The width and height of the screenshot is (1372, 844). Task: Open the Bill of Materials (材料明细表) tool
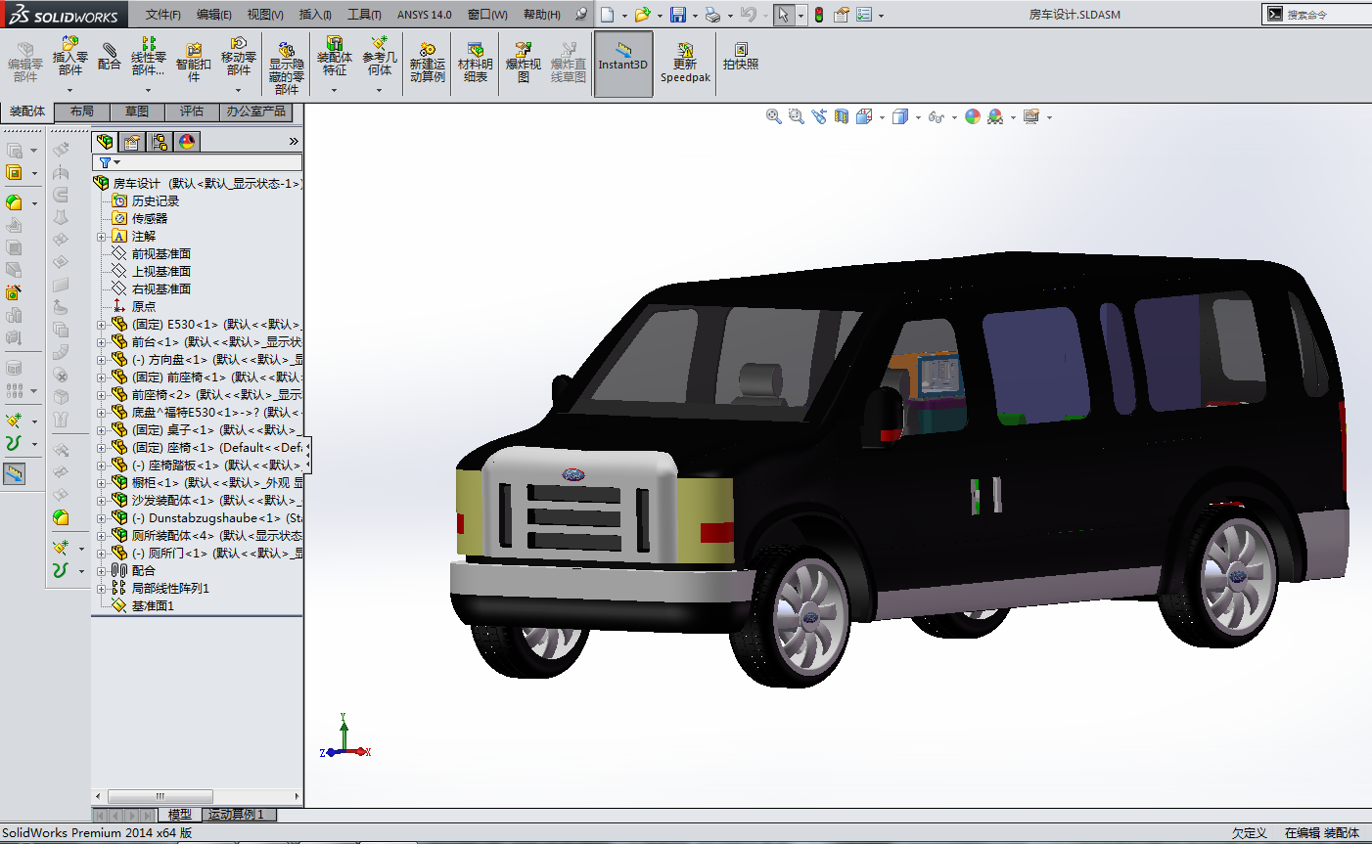tap(476, 63)
